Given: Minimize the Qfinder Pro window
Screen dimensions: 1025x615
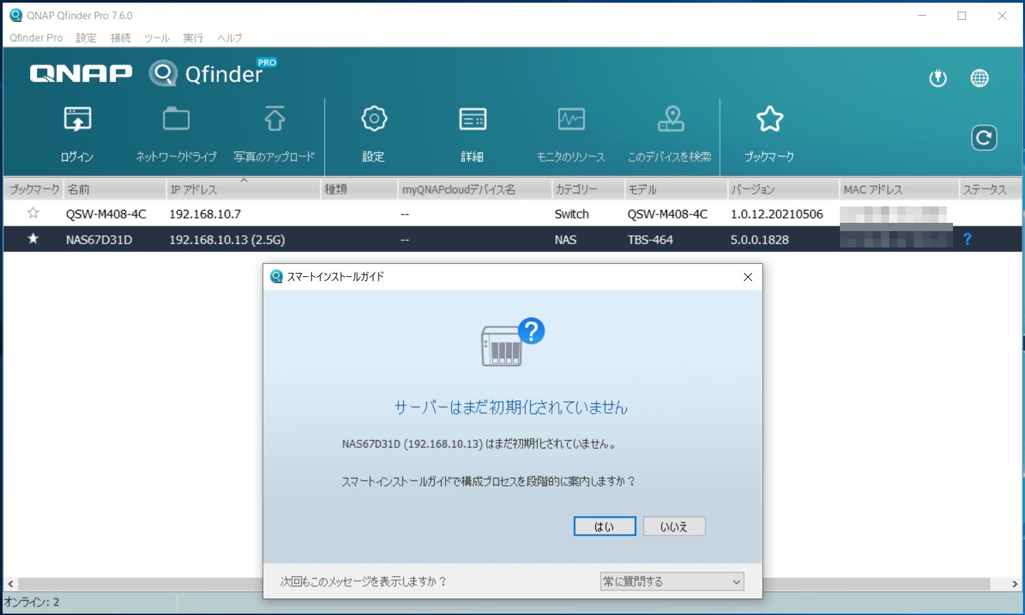Looking at the screenshot, I should (922, 16).
